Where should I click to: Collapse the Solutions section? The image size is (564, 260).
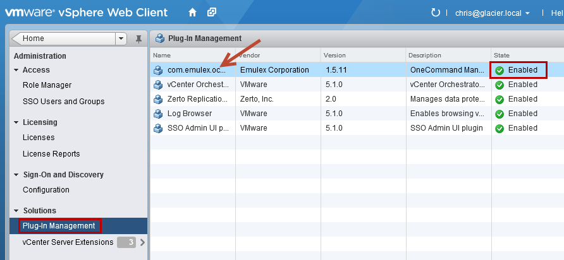16,211
